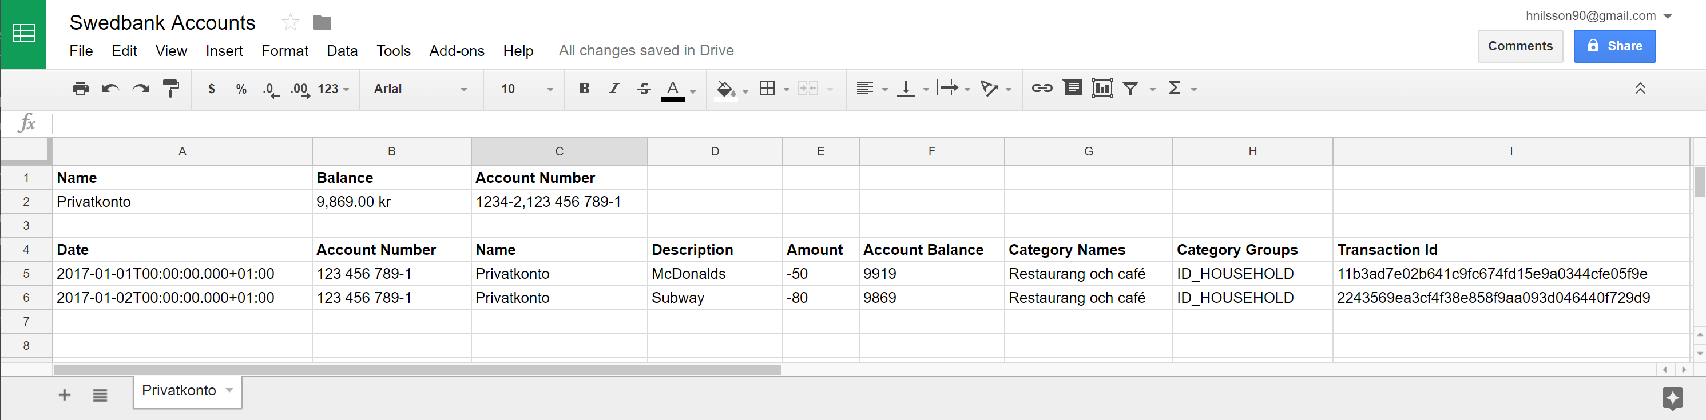Expand merge cells options arrow
This screenshot has width=1706, height=420.
831,89
